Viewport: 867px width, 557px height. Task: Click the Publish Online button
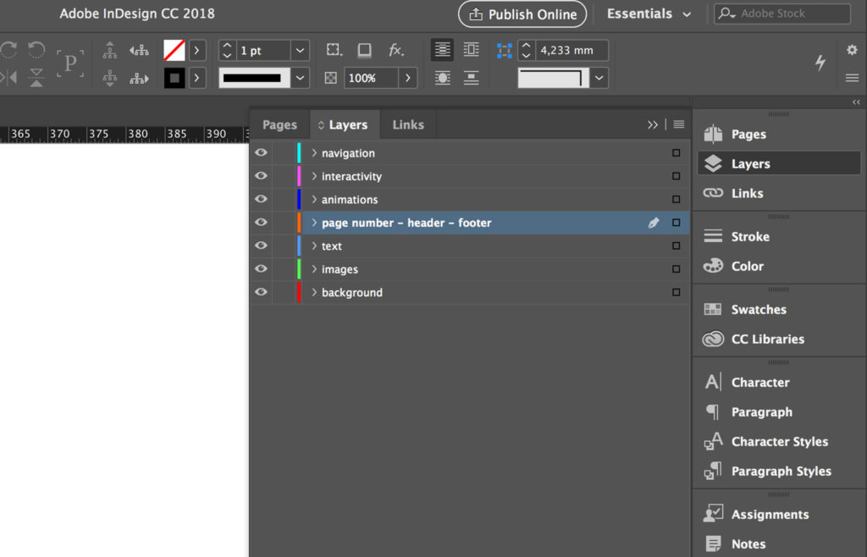pos(522,14)
